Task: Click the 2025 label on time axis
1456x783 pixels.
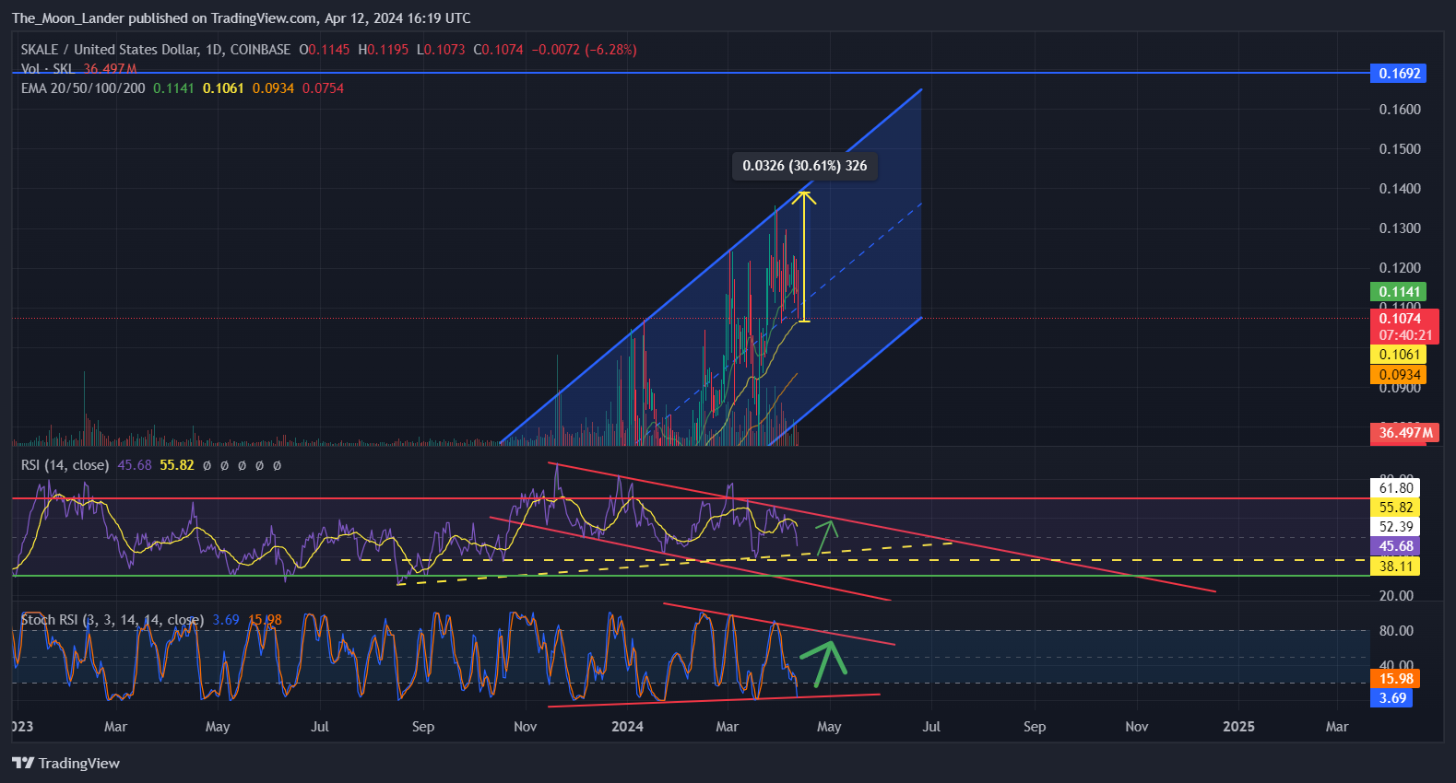Action: [x=1238, y=727]
